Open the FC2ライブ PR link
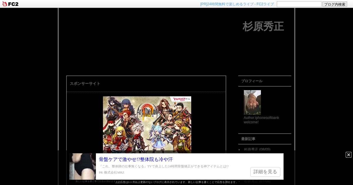This screenshot has height=185, width=353. coord(237,4)
